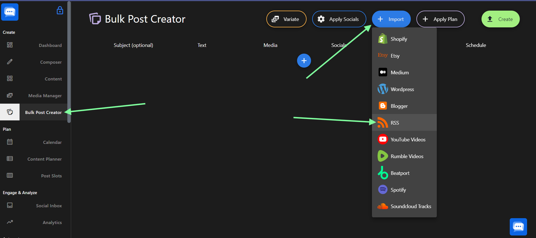This screenshot has width=536, height=238.
Task: Click the Soundcloud cloud icon
Action: [383, 206]
